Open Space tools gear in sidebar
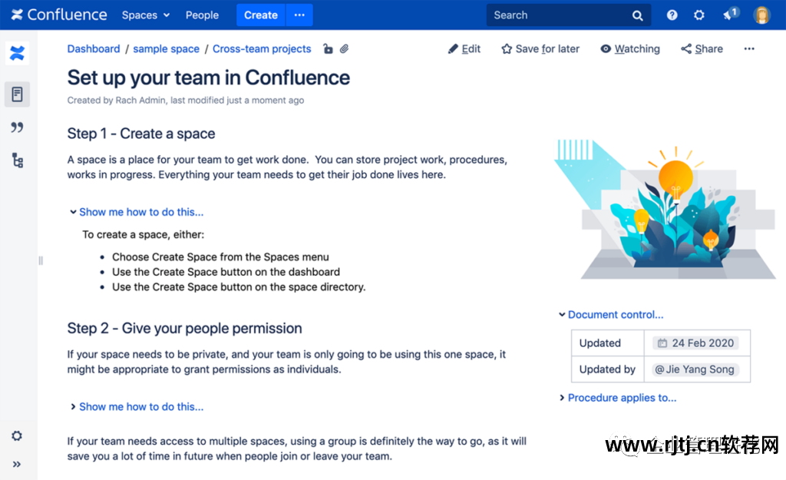 17,436
